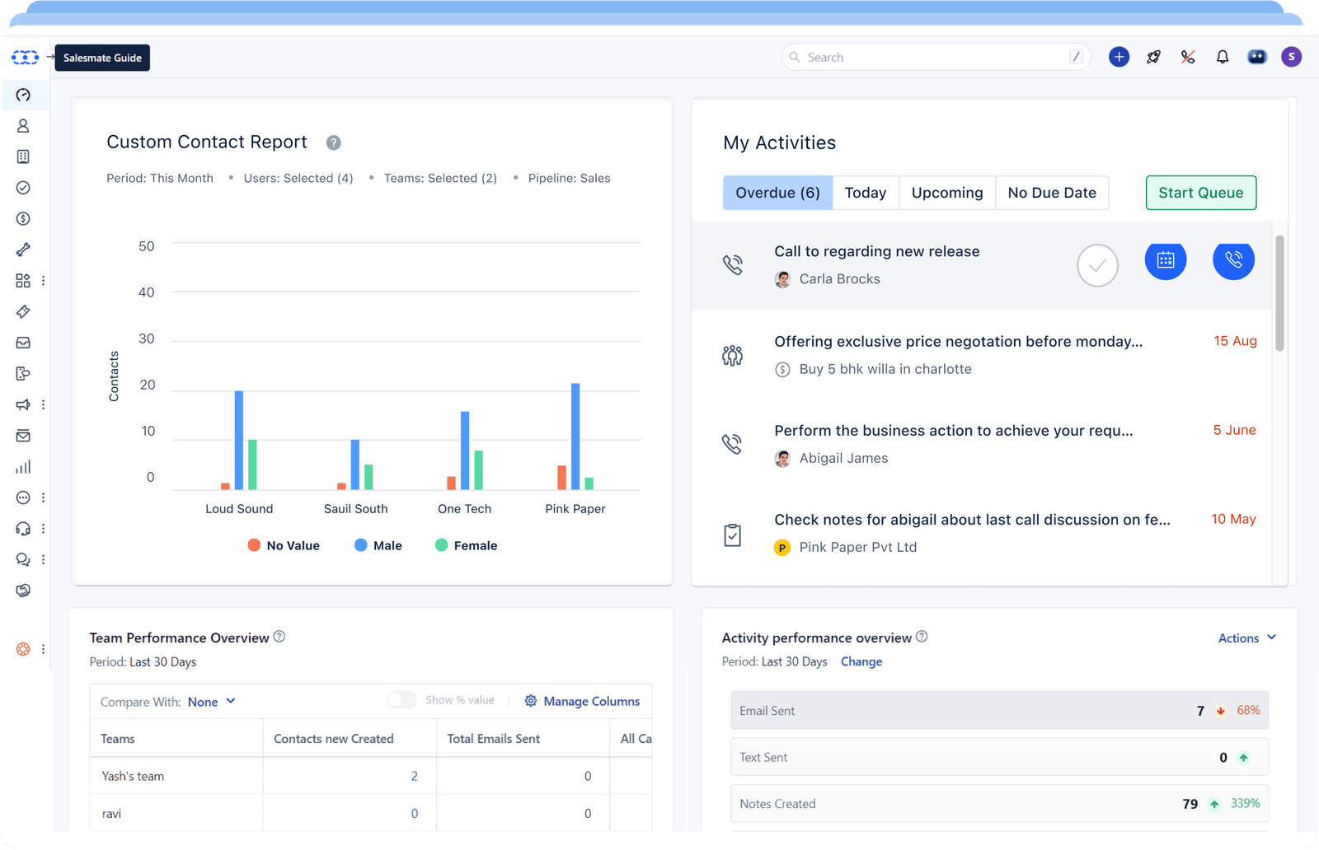
Task: Click the blue plus create button
Action: (x=1119, y=57)
